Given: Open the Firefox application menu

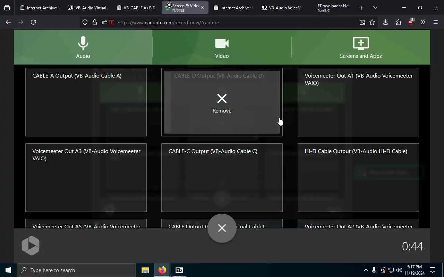Looking at the screenshot, I should coord(436,22).
